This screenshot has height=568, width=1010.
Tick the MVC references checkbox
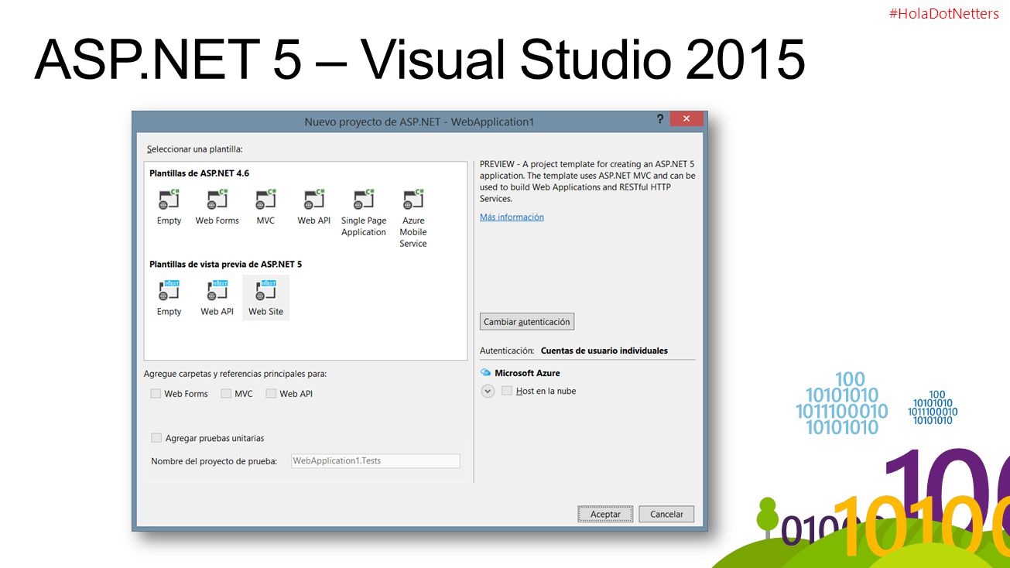(226, 393)
